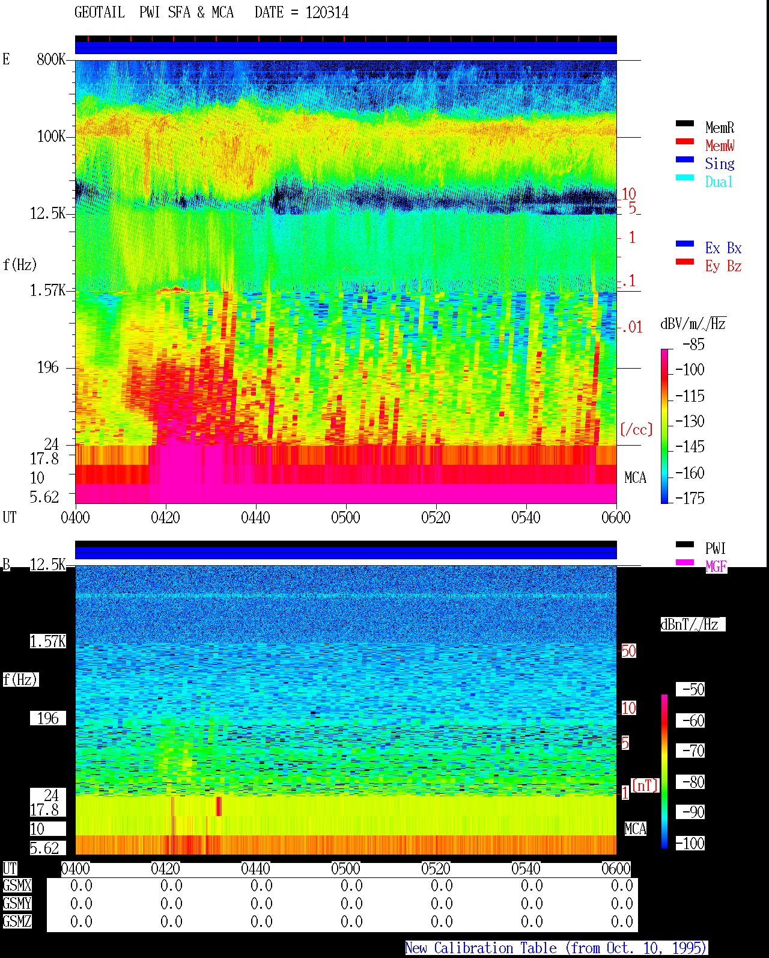Image resolution: width=769 pixels, height=958 pixels.
Task: Click the black PWI legend swatch
Action: click(x=685, y=544)
